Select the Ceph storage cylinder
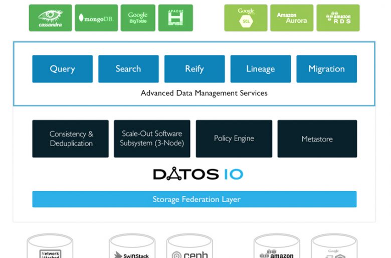391x258 pixels. (189, 246)
